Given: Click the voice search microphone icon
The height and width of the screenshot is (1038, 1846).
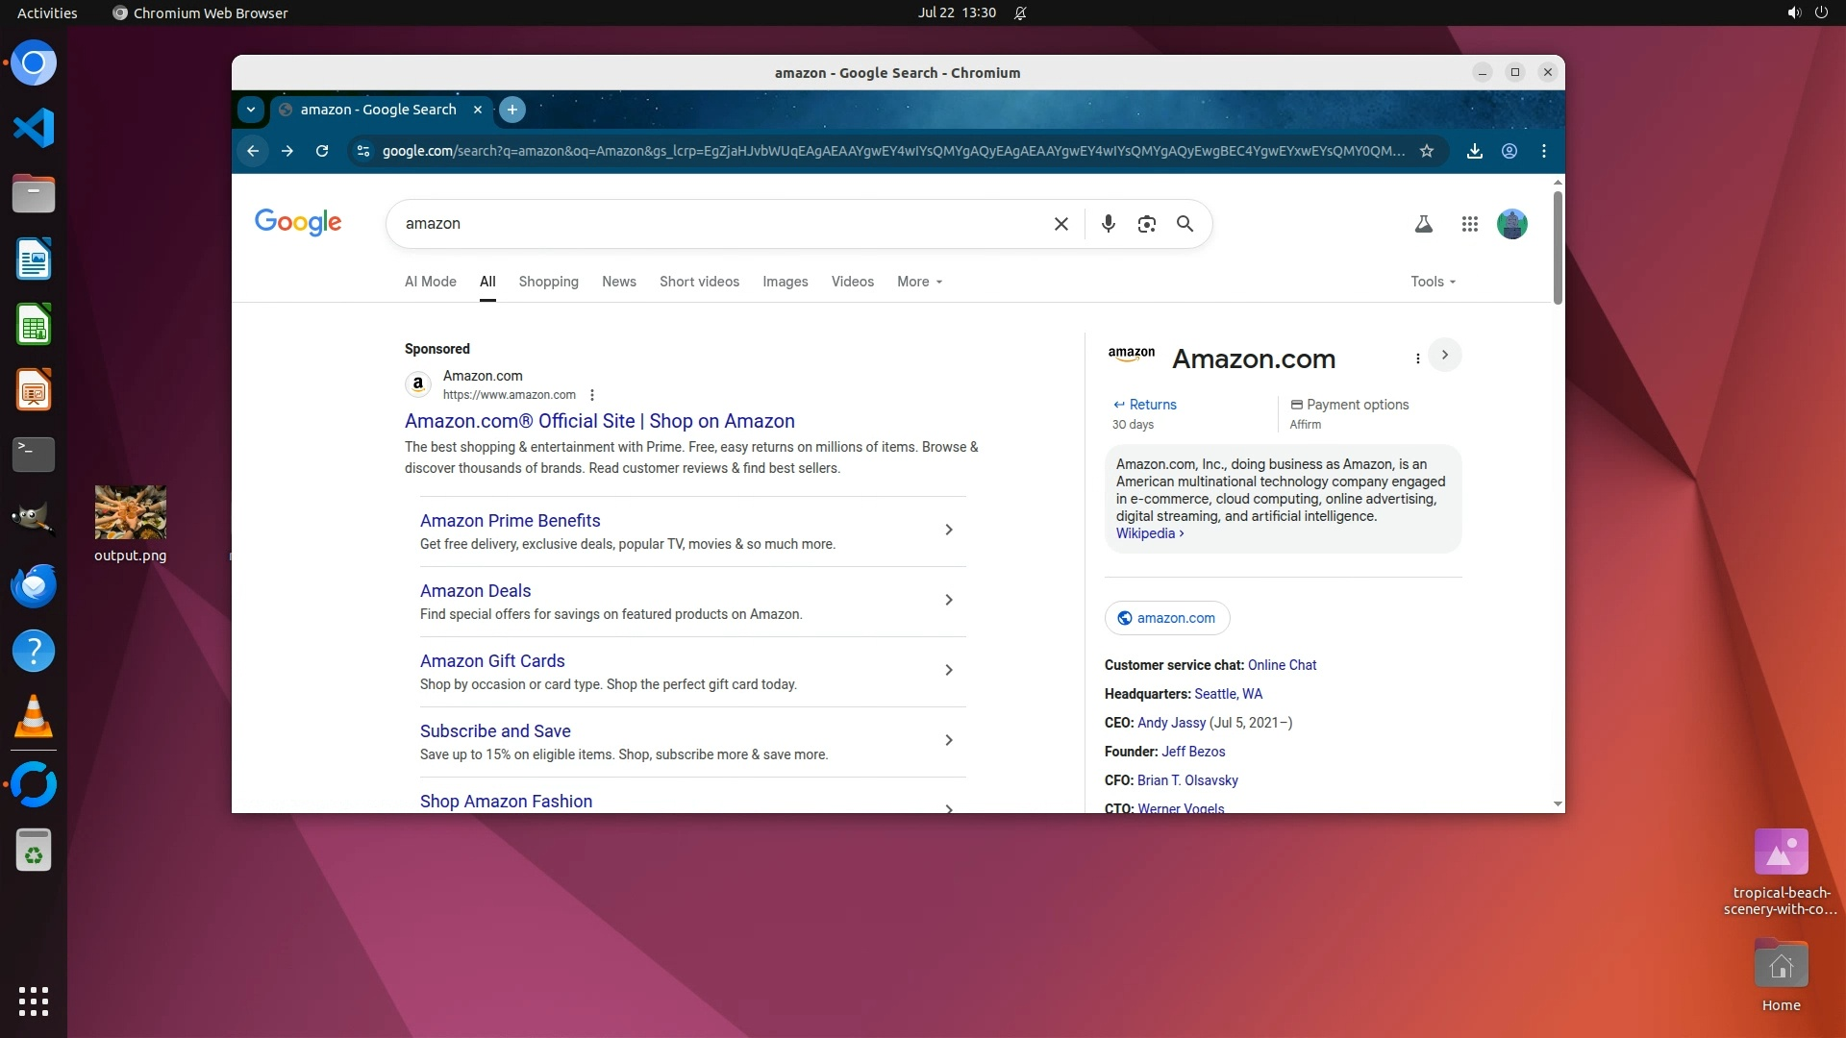Looking at the screenshot, I should (1108, 224).
